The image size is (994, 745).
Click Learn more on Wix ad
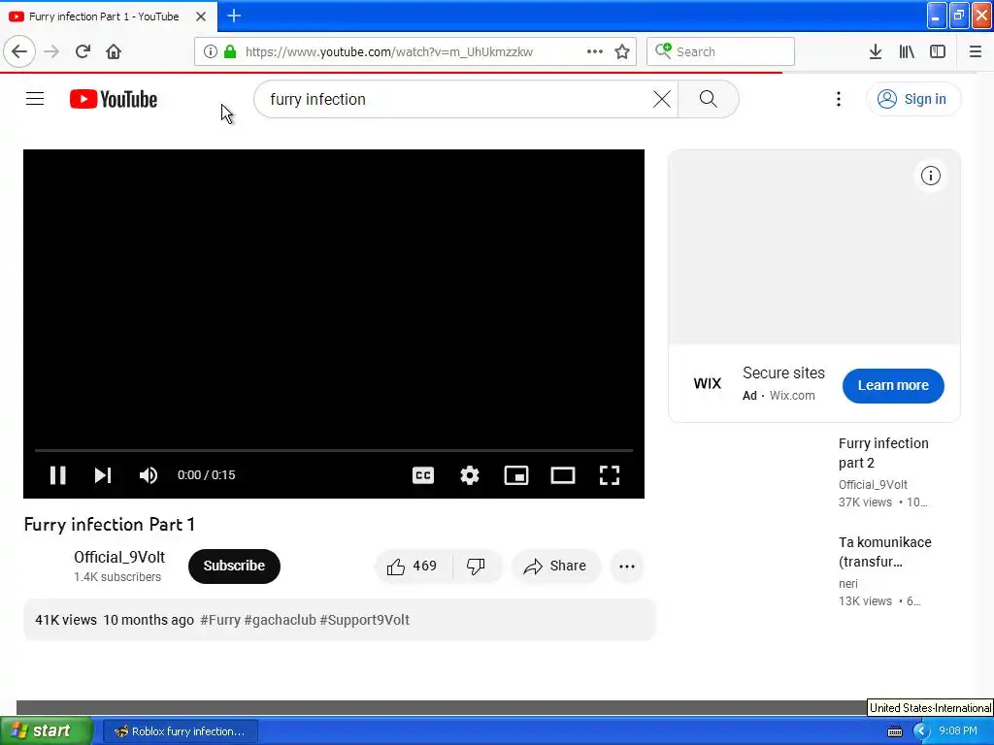[x=893, y=385]
